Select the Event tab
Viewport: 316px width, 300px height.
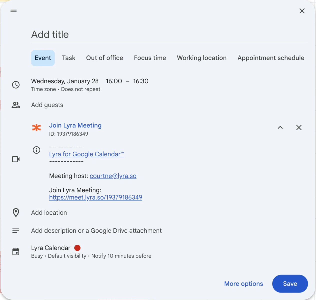43,58
